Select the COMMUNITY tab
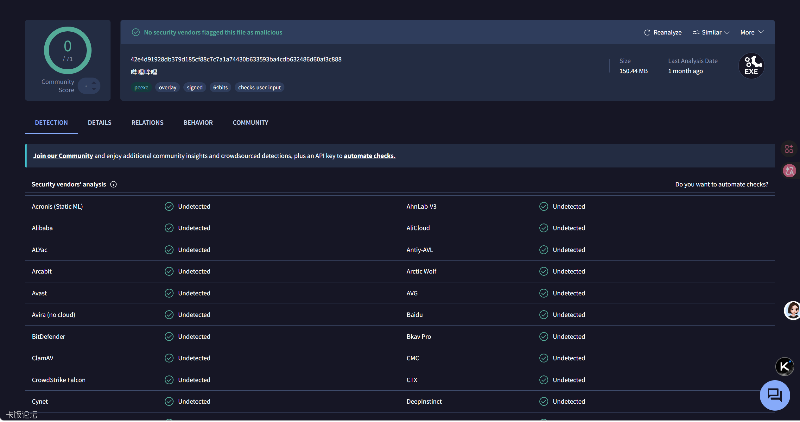 click(251, 123)
